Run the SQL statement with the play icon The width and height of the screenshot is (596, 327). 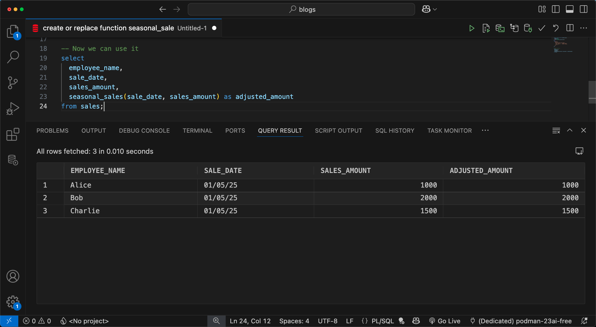(x=472, y=28)
